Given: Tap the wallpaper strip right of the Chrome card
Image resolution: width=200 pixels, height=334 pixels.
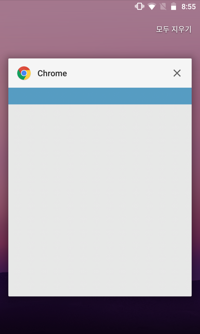Looking at the screenshot, I should click(x=196, y=177).
